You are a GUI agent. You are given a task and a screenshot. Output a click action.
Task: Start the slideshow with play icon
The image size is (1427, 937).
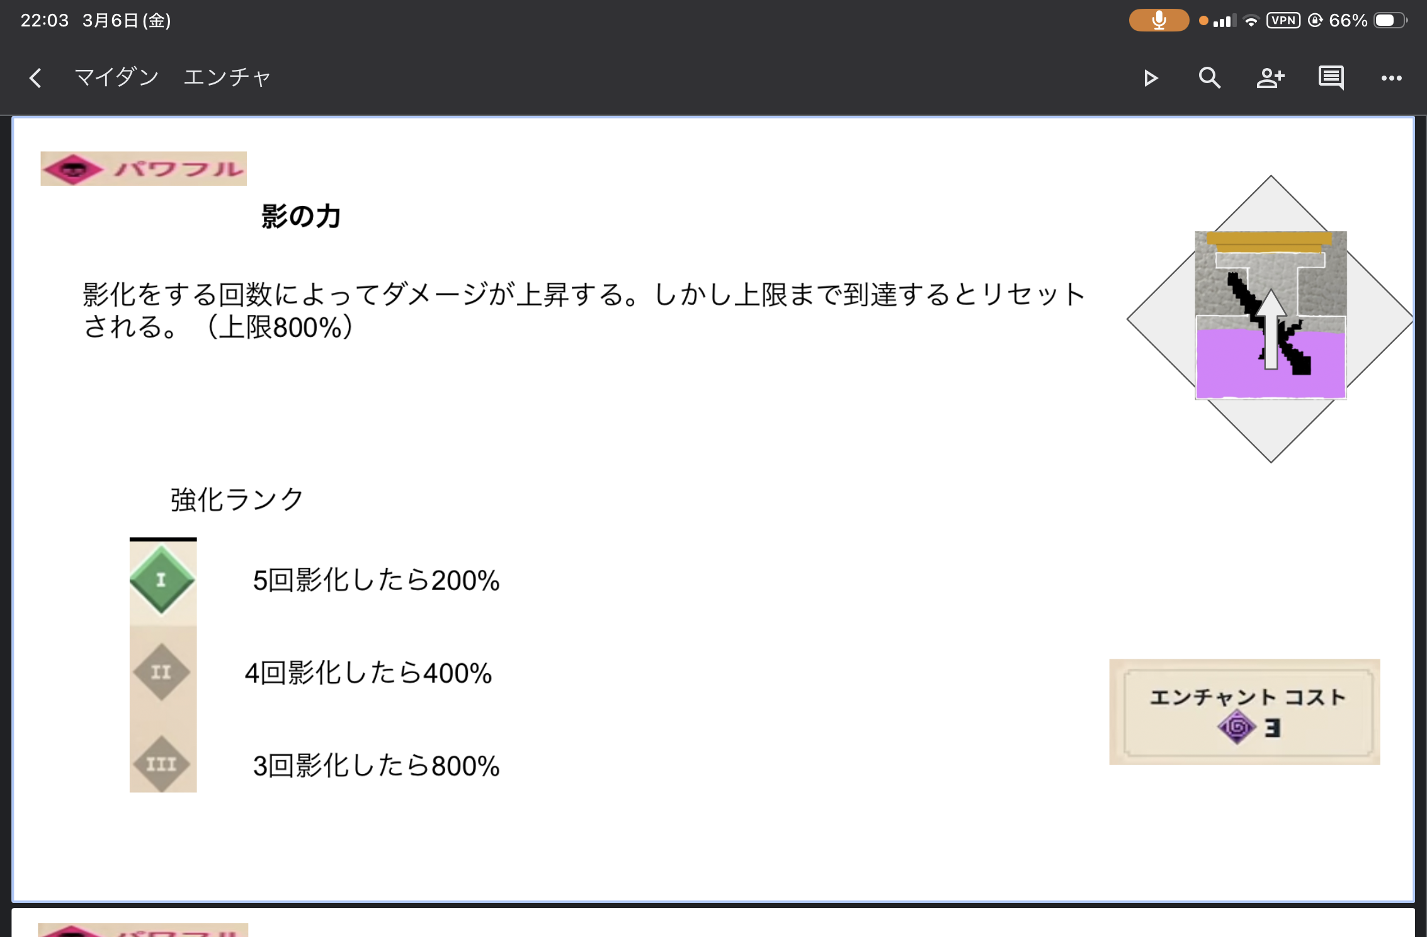tap(1151, 78)
